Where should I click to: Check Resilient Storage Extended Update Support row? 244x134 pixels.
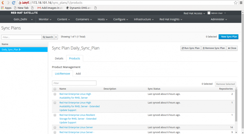click(x=55, y=115)
